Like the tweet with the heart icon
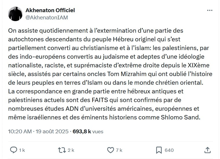Viewport: 220px width, 159px height. click(111, 150)
